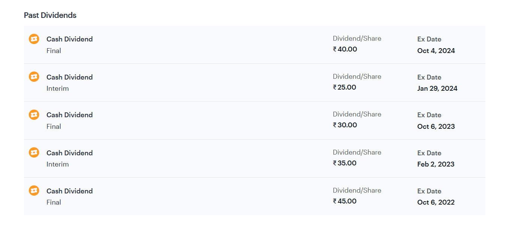This screenshot has height=227, width=506.
Task: Select the Oct 6, 2022 ex date
Action: pyautogui.click(x=436, y=202)
